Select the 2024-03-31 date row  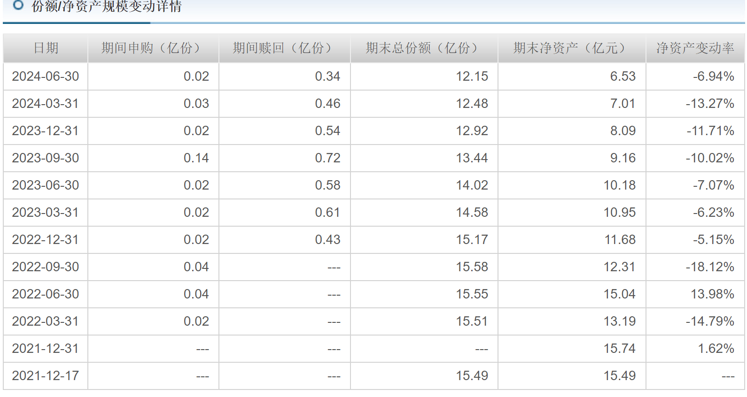pyautogui.click(x=46, y=103)
